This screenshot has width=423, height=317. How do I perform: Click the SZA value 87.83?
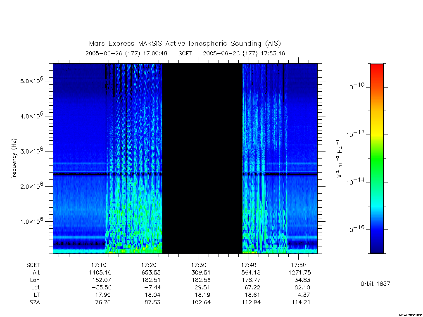coord(152,303)
